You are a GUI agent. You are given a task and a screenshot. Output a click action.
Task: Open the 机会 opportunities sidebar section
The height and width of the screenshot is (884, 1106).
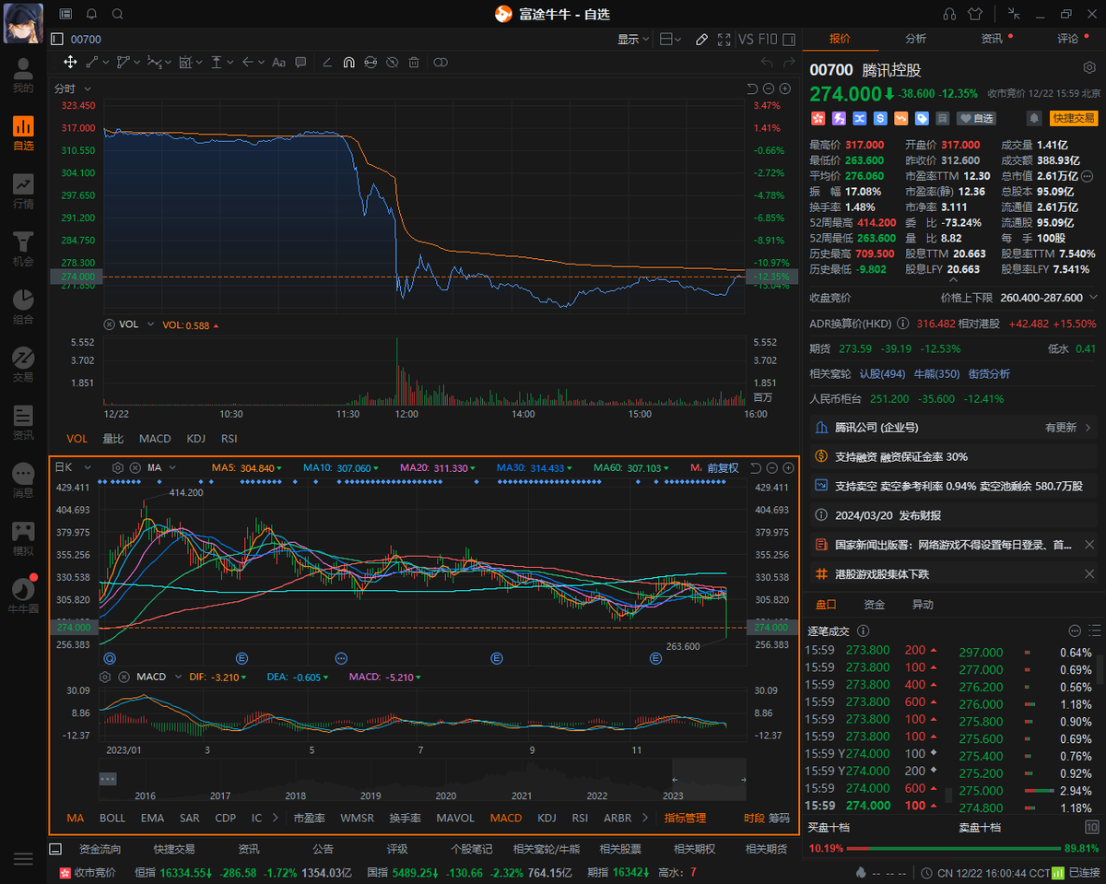pos(23,249)
